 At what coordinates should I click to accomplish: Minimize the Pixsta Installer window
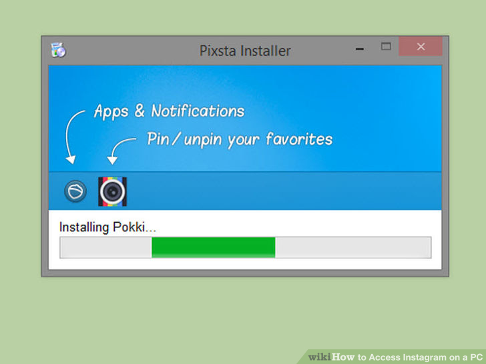(x=360, y=49)
